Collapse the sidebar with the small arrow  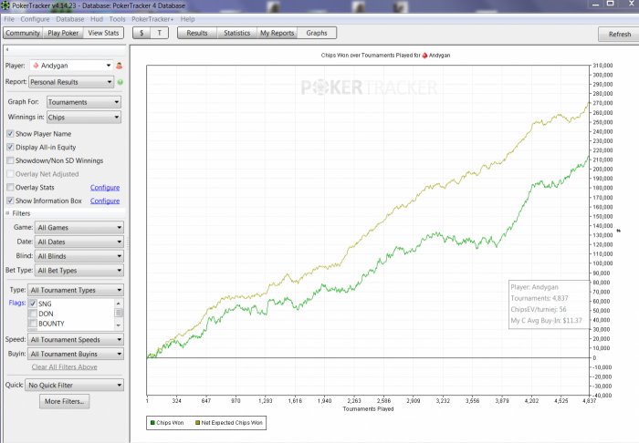(x=7, y=49)
